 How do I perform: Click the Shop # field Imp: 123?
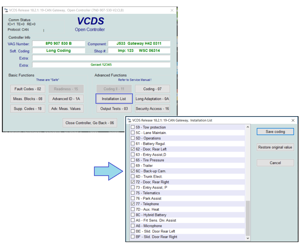click(x=139, y=51)
